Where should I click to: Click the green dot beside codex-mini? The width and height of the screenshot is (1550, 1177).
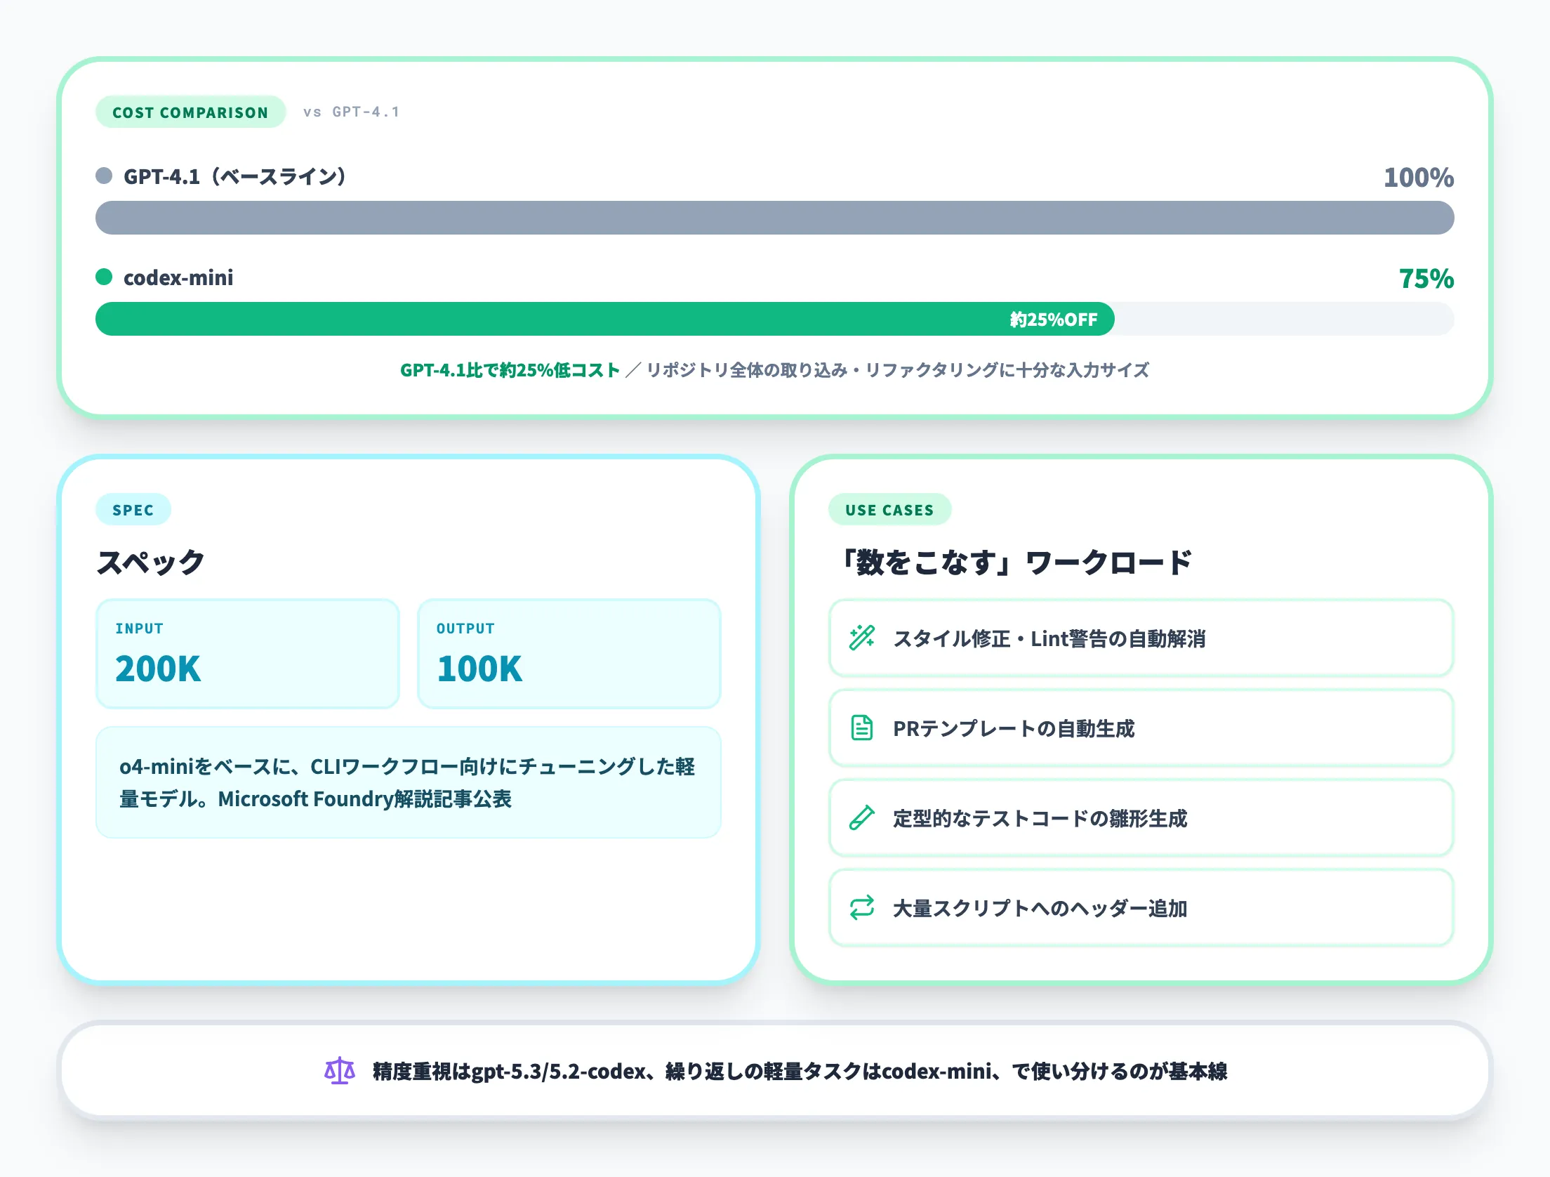[x=104, y=277]
